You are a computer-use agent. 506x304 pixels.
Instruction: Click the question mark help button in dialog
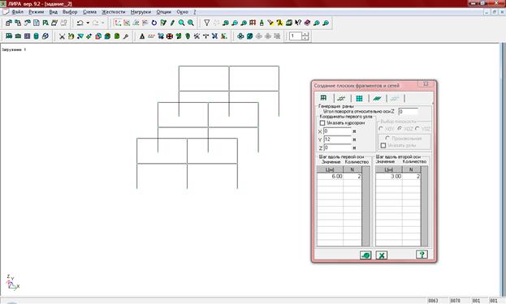[422, 255]
